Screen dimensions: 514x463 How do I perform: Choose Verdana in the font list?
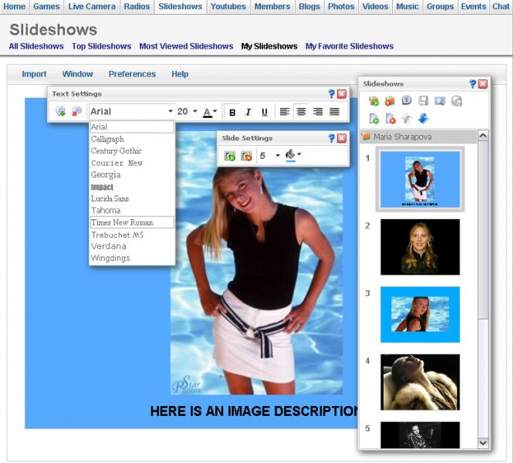tap(132, 246)
